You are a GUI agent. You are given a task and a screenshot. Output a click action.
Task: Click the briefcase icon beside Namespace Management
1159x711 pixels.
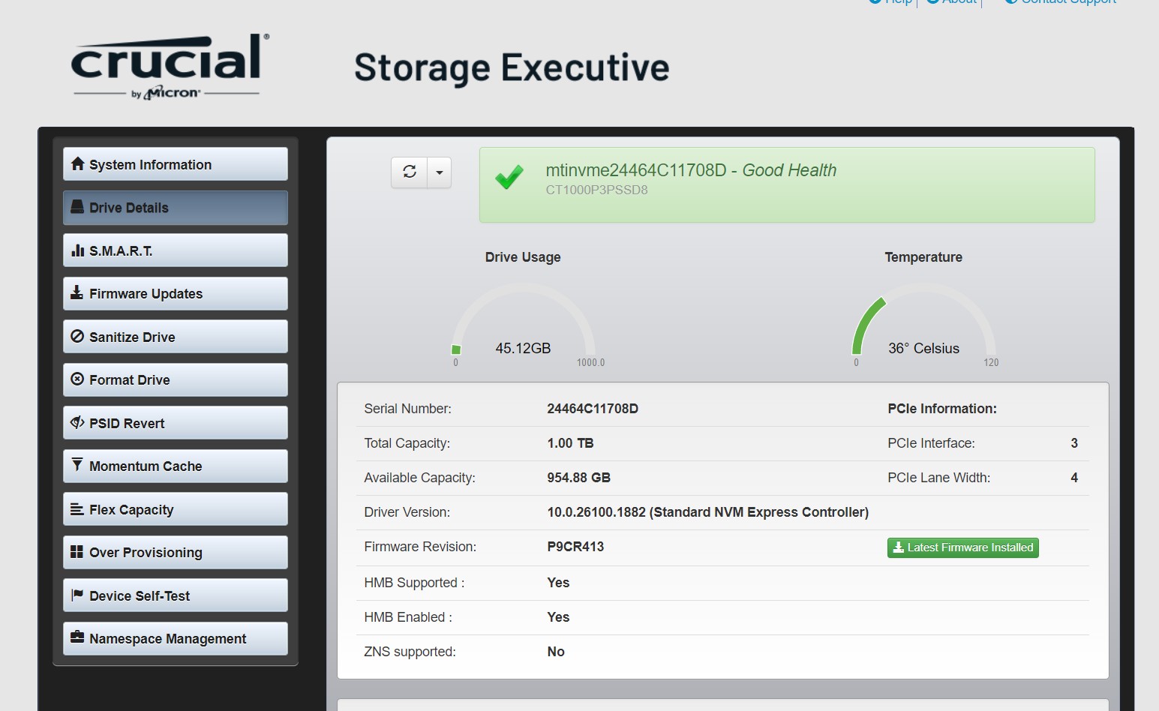(77, 637)
